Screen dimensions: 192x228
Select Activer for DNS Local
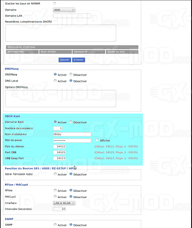point(55,81)
